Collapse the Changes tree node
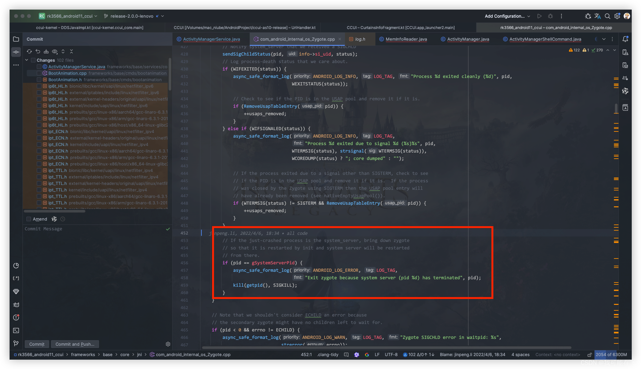 point(27,60)
